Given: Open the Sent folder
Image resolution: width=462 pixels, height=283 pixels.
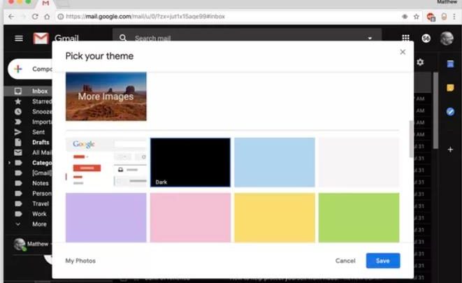Looking at the screenshot, I should pyautogui.click(x=38, y=132).
